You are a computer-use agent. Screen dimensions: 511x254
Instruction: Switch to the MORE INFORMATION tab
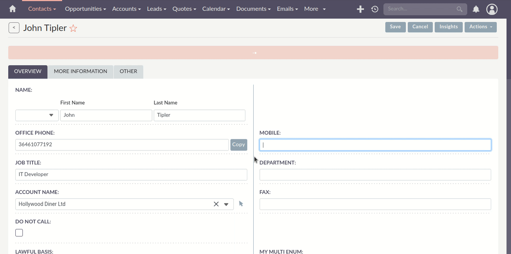tap(80, 71)
